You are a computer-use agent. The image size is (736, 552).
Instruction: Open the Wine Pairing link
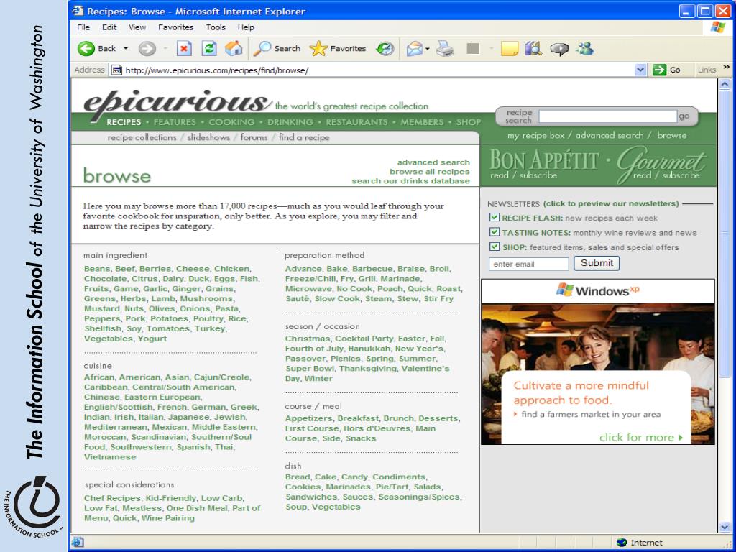168,518
